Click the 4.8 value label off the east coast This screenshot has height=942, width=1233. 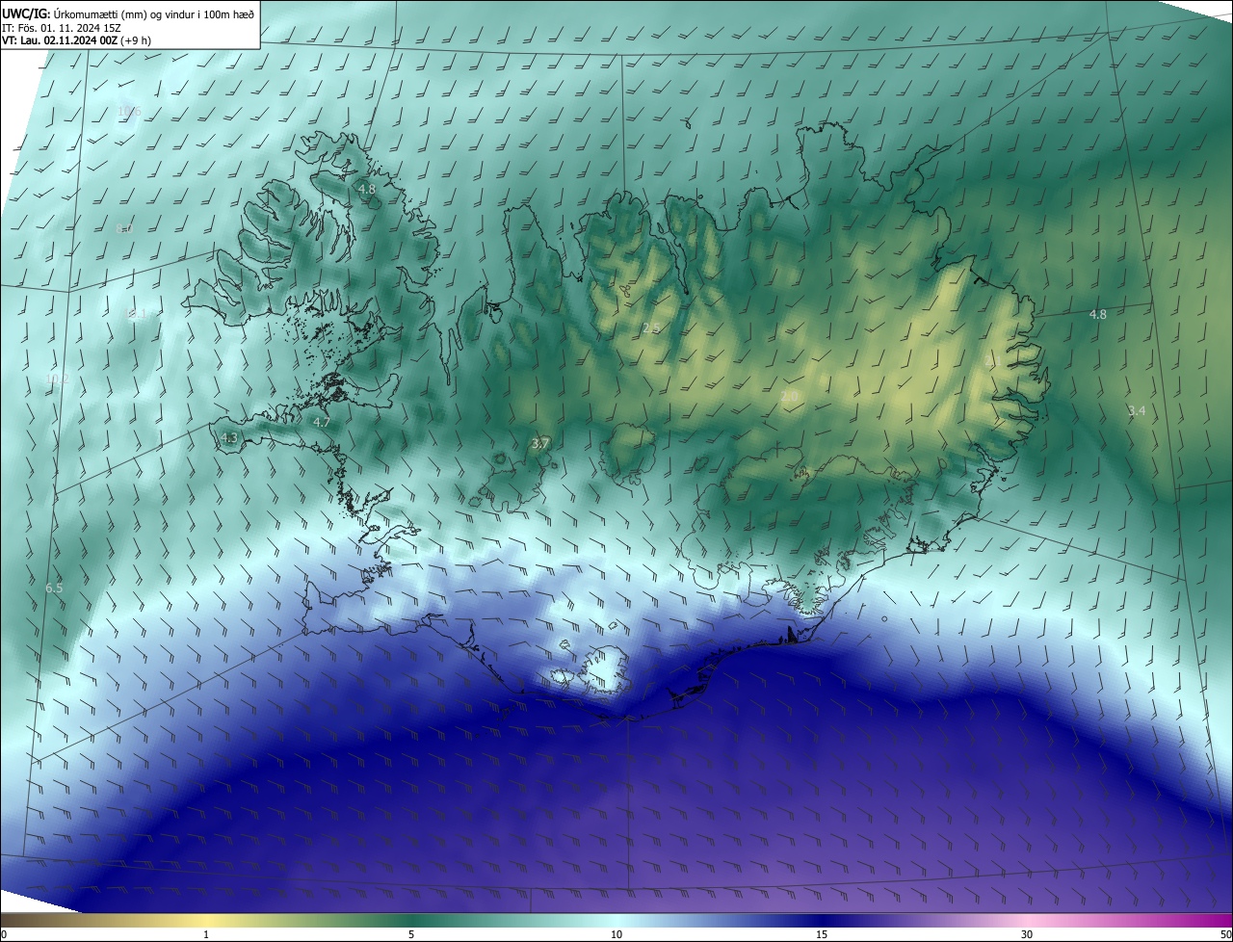pyautogui.click(x=1097, y=314)
